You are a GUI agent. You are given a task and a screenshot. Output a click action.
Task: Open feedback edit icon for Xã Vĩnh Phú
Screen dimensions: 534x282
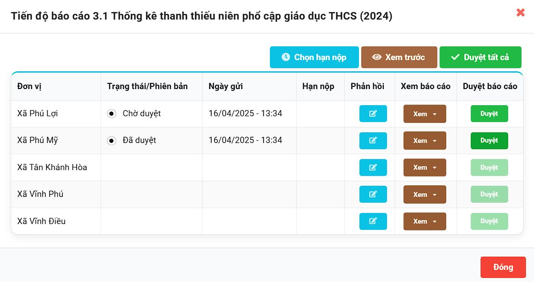click(373, 194)
